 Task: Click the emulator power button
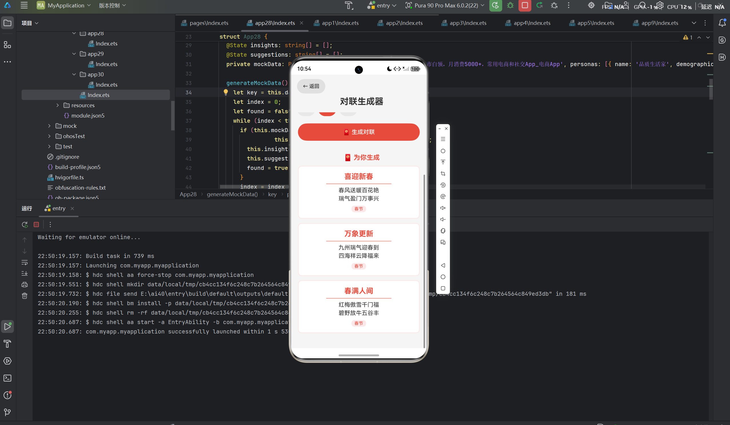(443, 151)
